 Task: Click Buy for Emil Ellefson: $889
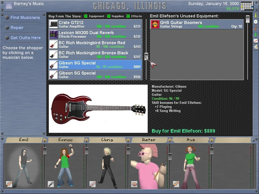[x=183, y=131]
